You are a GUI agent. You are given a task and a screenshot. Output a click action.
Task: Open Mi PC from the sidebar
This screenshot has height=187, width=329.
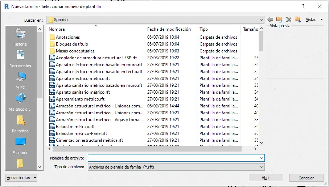[20, 81]
